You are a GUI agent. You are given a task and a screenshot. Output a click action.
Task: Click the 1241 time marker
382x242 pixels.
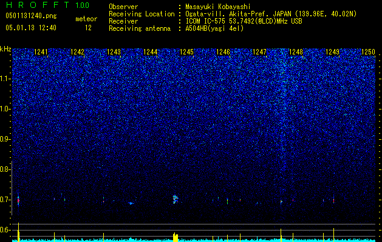pos(41,52)
